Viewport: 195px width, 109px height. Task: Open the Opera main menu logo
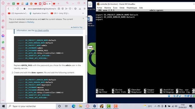pyautogui.click(x=3, y=3)
